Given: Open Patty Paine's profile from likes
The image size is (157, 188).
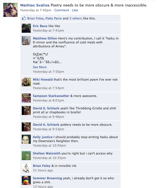Looking at the screenshot, I should tap(54, 18).
